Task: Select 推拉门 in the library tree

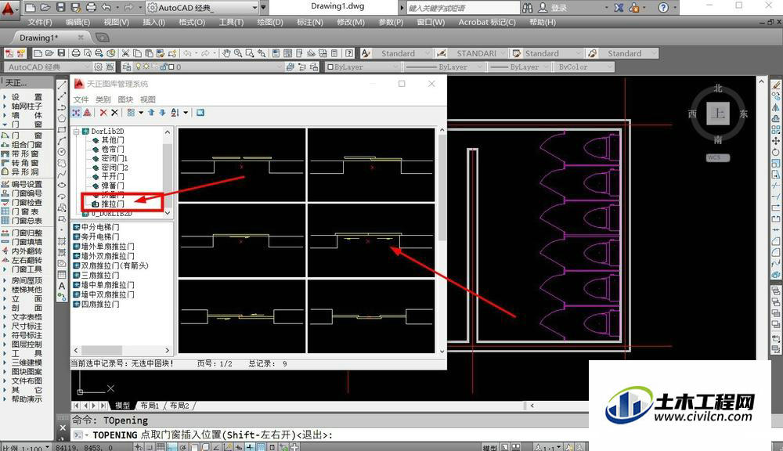Action: pos(113,204)
